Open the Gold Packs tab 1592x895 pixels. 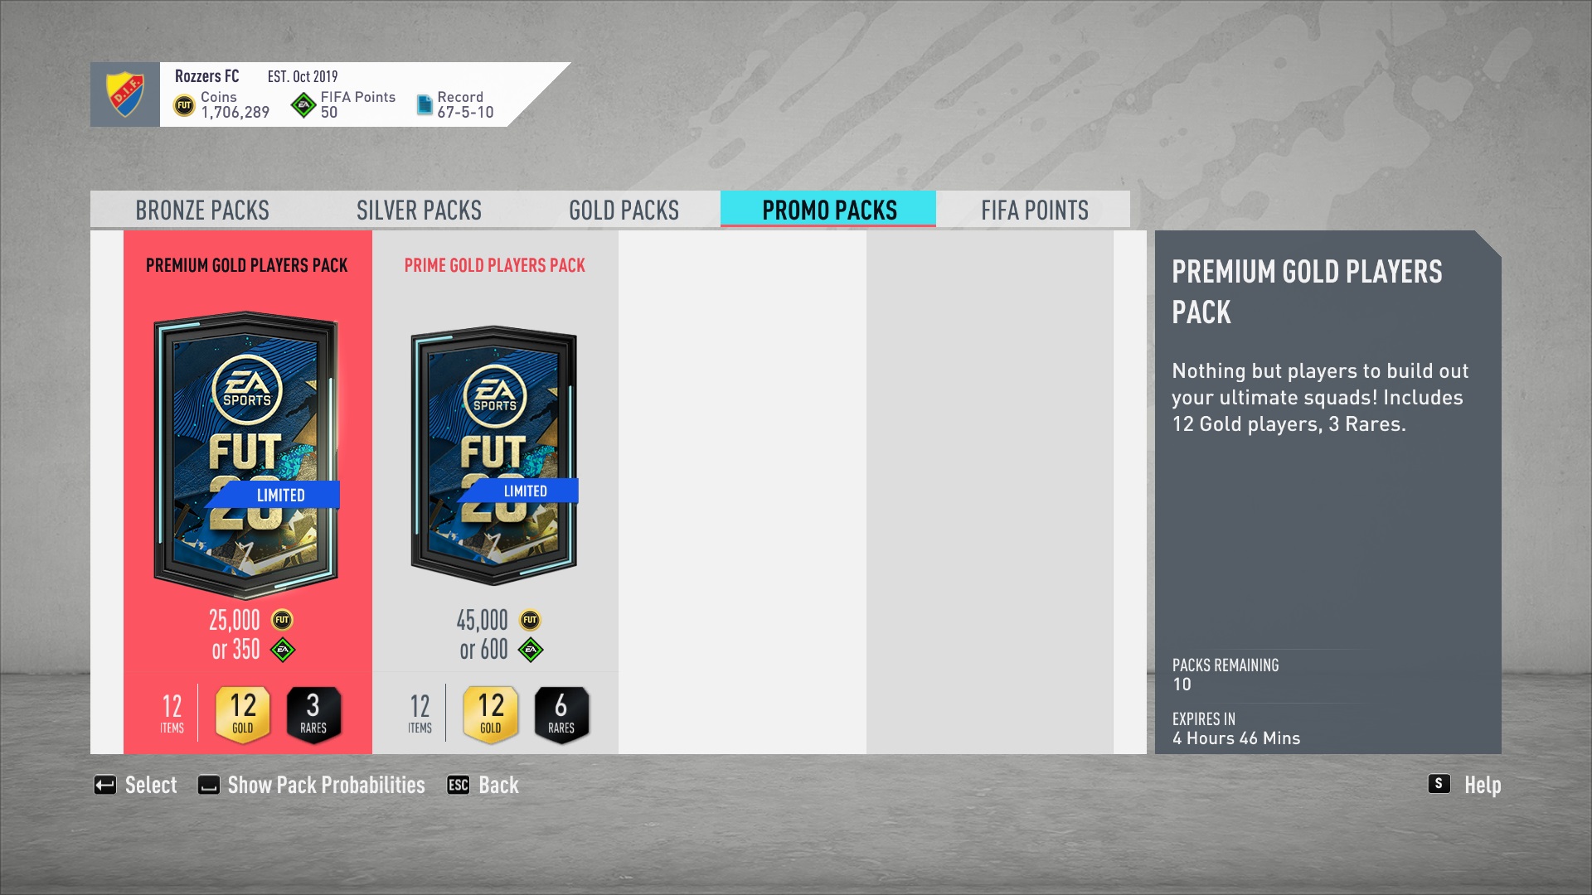[624, 210]
